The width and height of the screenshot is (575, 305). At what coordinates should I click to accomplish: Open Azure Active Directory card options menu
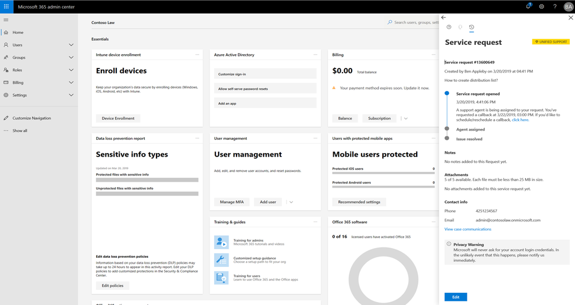315,55
